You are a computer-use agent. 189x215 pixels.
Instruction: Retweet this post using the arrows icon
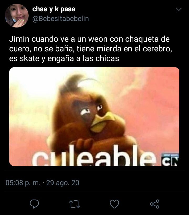coord(74,204)
